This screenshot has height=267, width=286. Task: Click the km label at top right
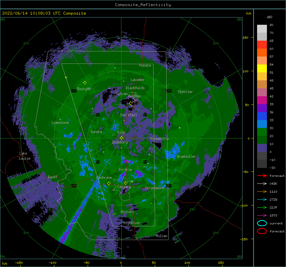[249, 13]
